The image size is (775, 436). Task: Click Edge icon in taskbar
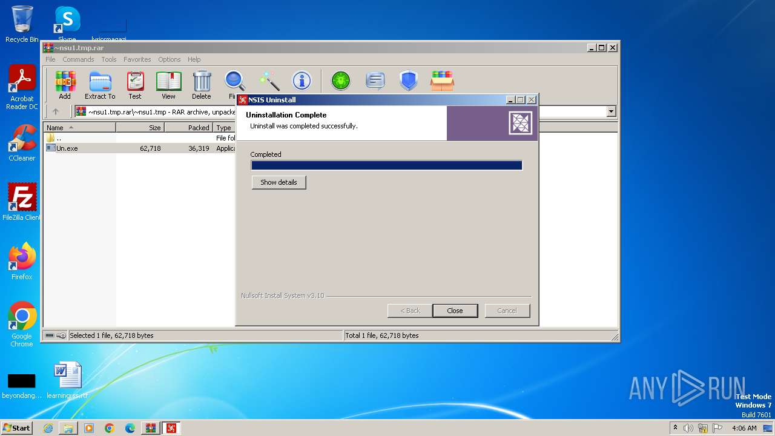click(x=130, y=428)
